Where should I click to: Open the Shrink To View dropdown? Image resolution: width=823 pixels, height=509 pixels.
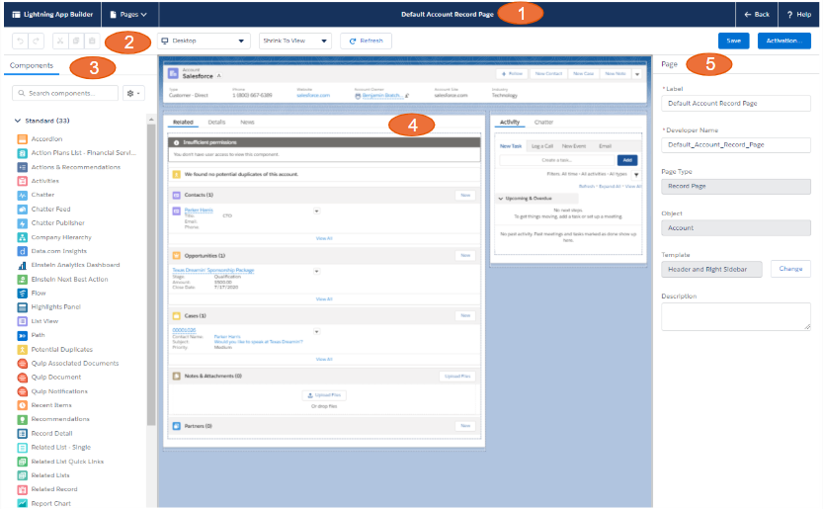tap(295, 41)
